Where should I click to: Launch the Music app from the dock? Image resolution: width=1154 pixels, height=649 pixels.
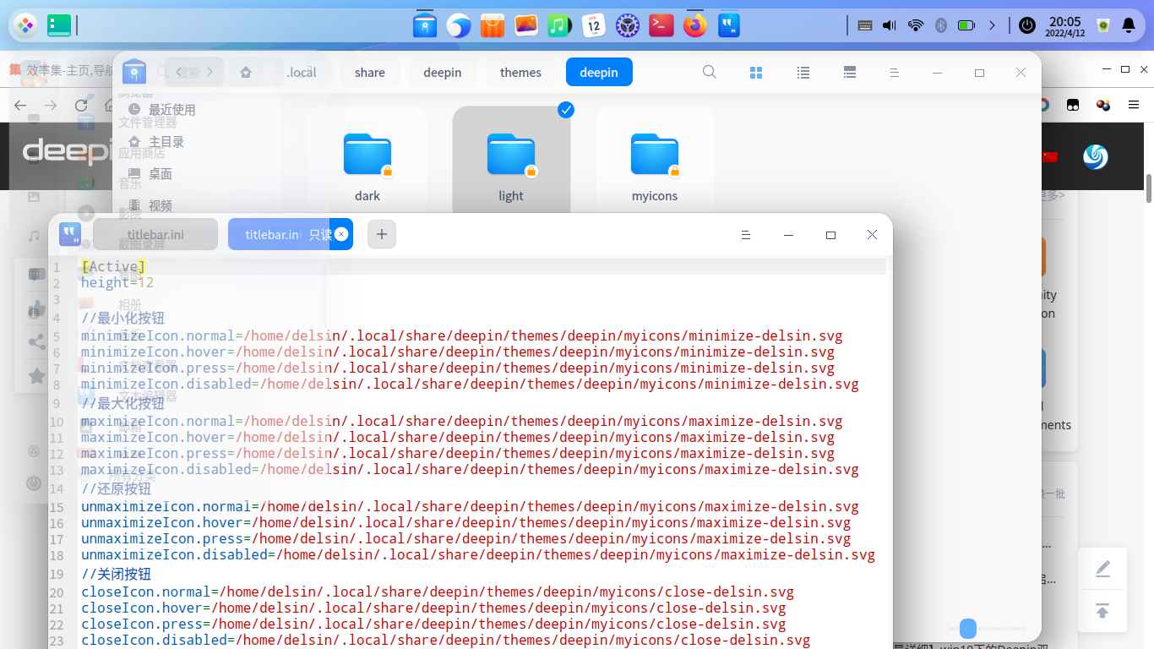(x=559, y=25)
